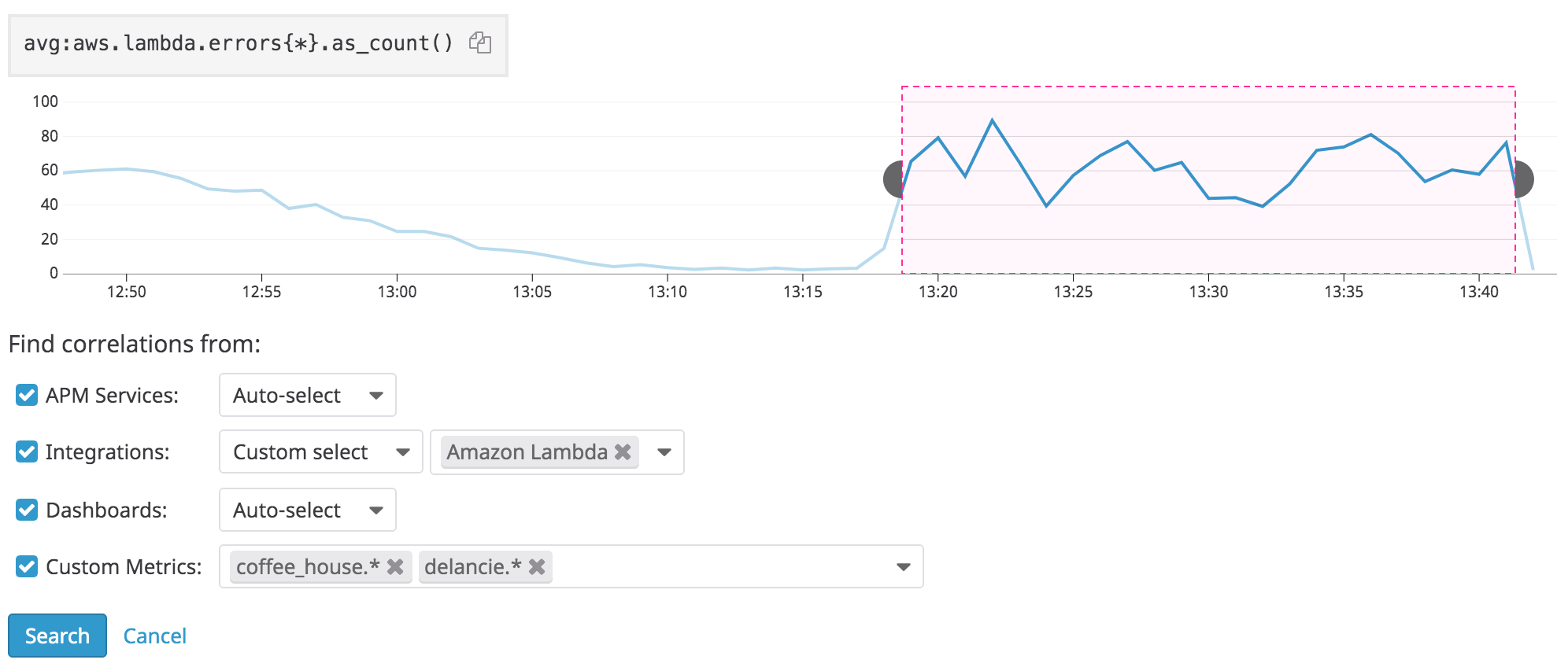Remove the coffee_house.* custom metric tag
Screen dimensions: 1557x667
(395, 567)
